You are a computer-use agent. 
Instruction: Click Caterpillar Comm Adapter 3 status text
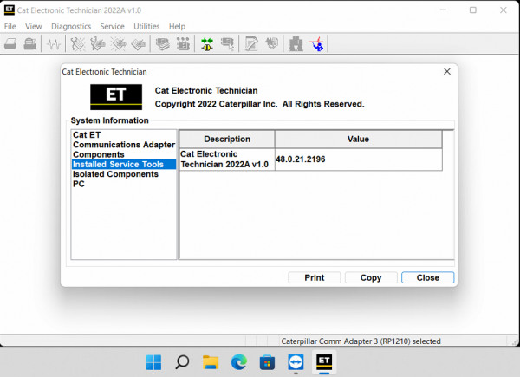point(361,341)
